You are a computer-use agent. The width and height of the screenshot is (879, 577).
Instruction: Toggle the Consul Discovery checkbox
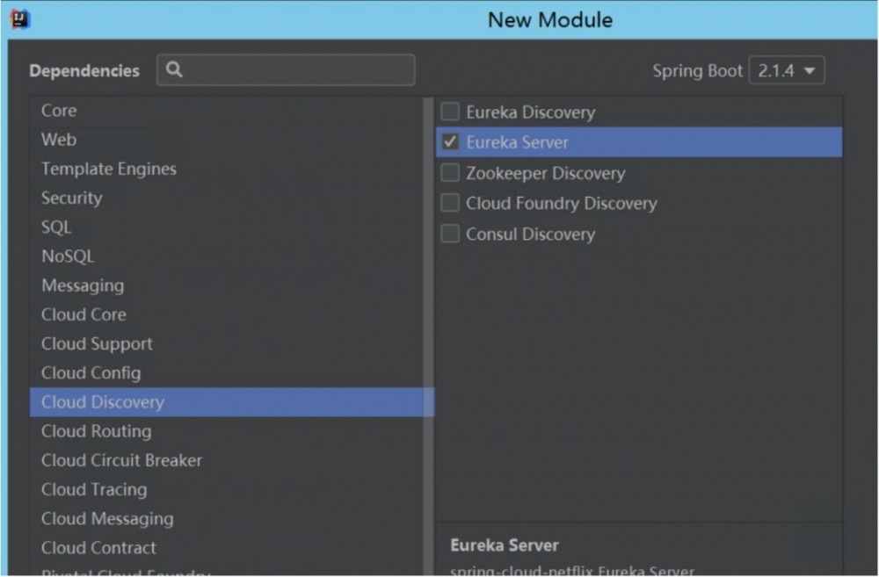coord(450,234)
